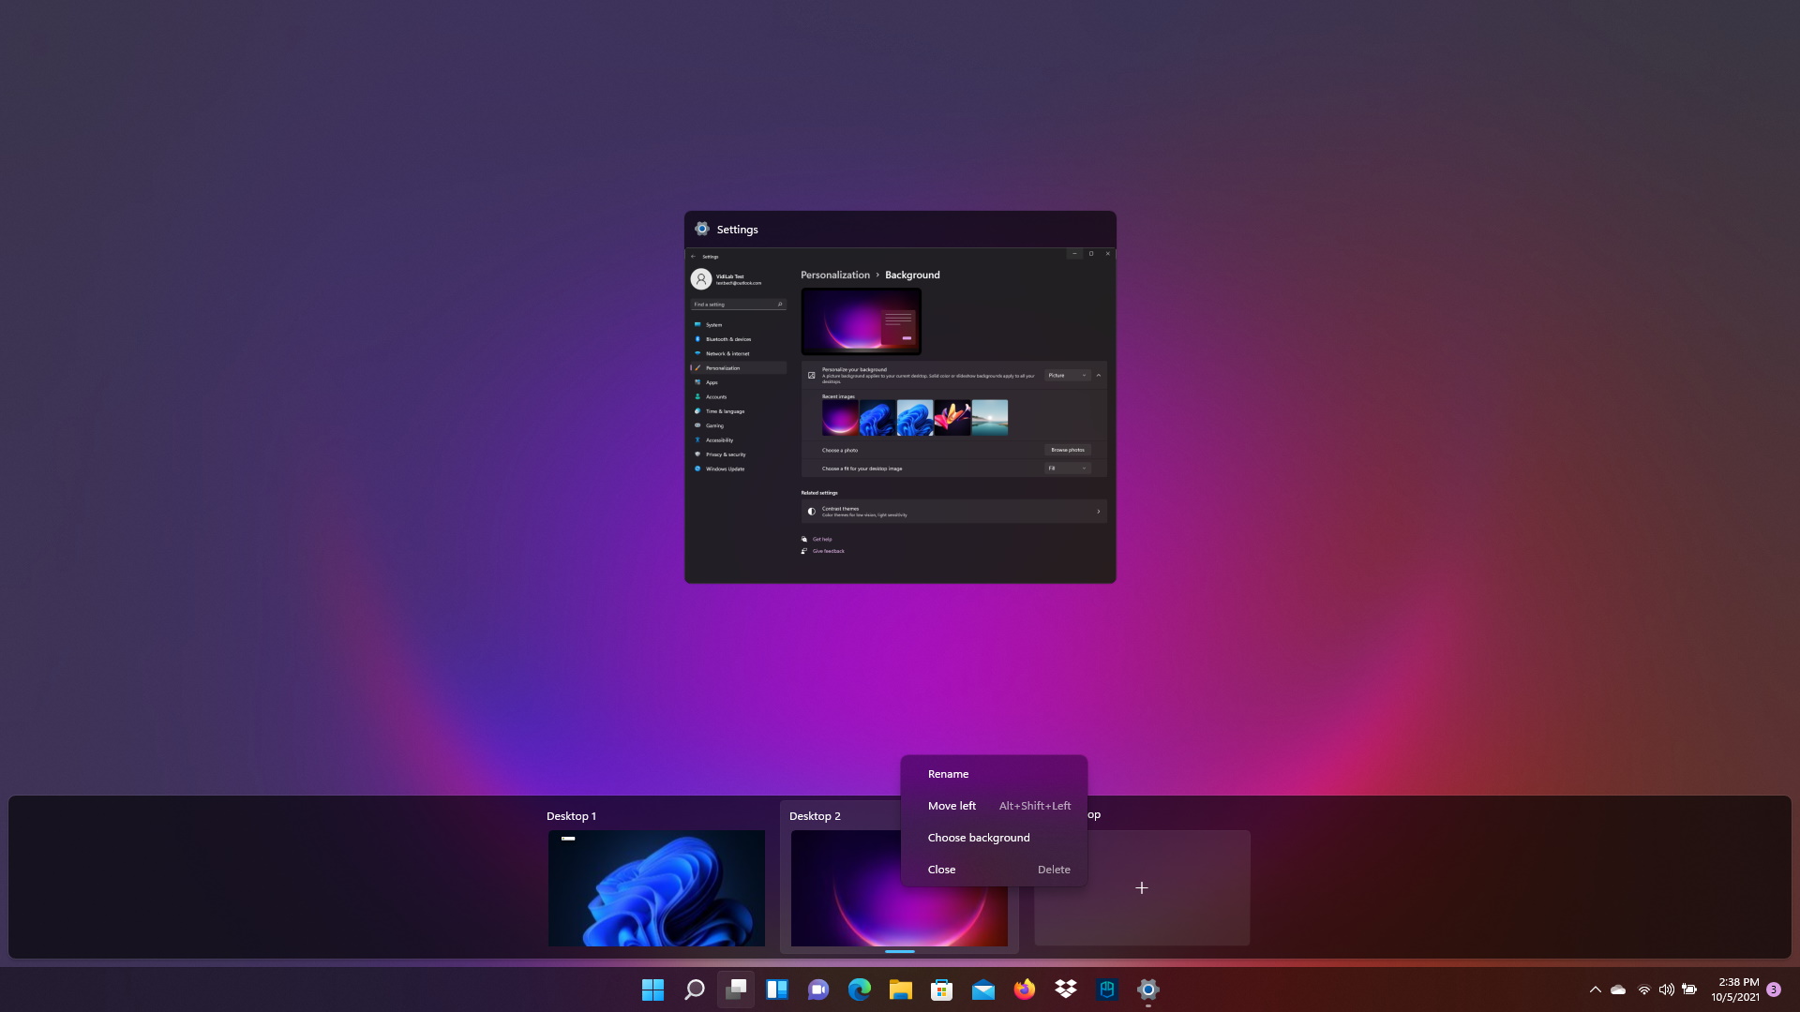1800x1012 pixels.
Task: Open the clock and date panel
Action: 1737,990
